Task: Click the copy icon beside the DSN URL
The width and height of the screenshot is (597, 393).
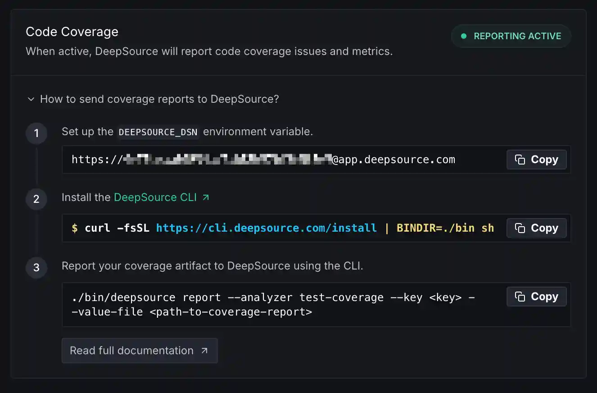Action: click(x=520, y=160)
